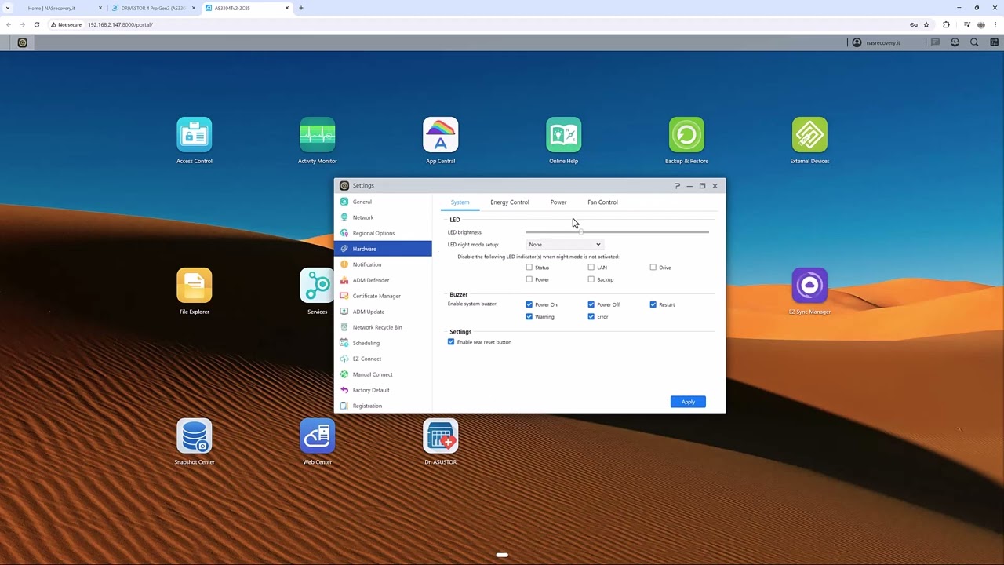Open the Services app icon

pos(317,286)
